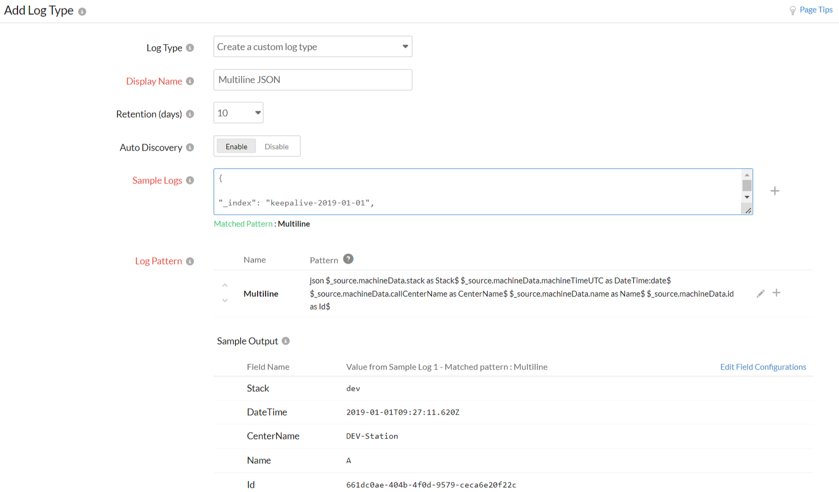Screen dimensions: 839x492
Task: Click the info icon beside Add Log Type
Action: 82,12
